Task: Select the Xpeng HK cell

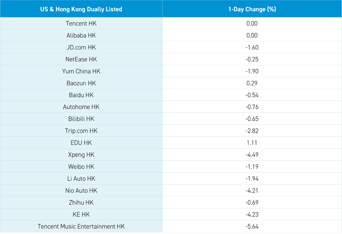Action: [x=81, y=155]
